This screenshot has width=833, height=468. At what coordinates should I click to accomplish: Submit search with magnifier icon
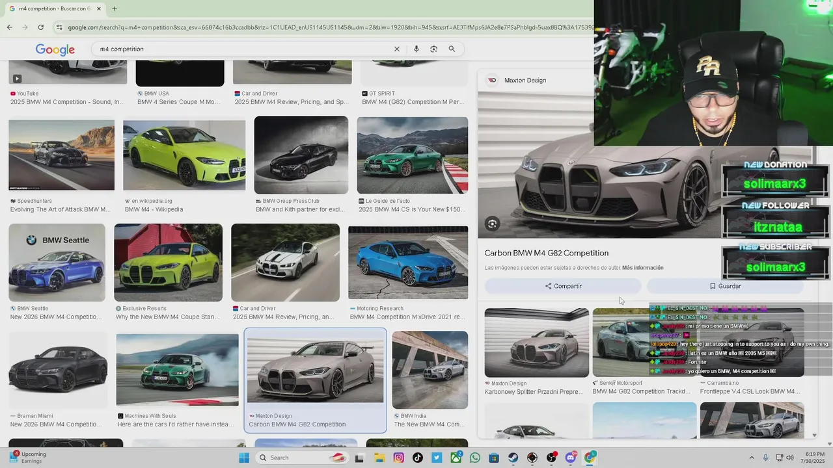pyautogui.click(x=452, y=49)
